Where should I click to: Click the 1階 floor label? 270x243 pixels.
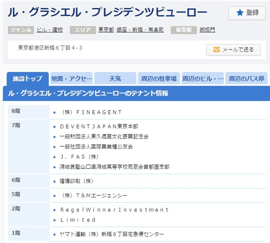point(16,233)
